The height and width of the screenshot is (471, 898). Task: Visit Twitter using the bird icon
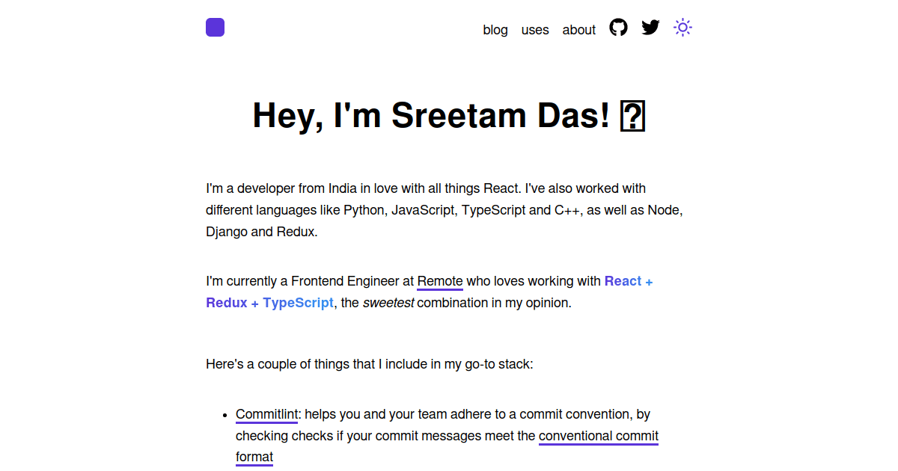point(650,27)
